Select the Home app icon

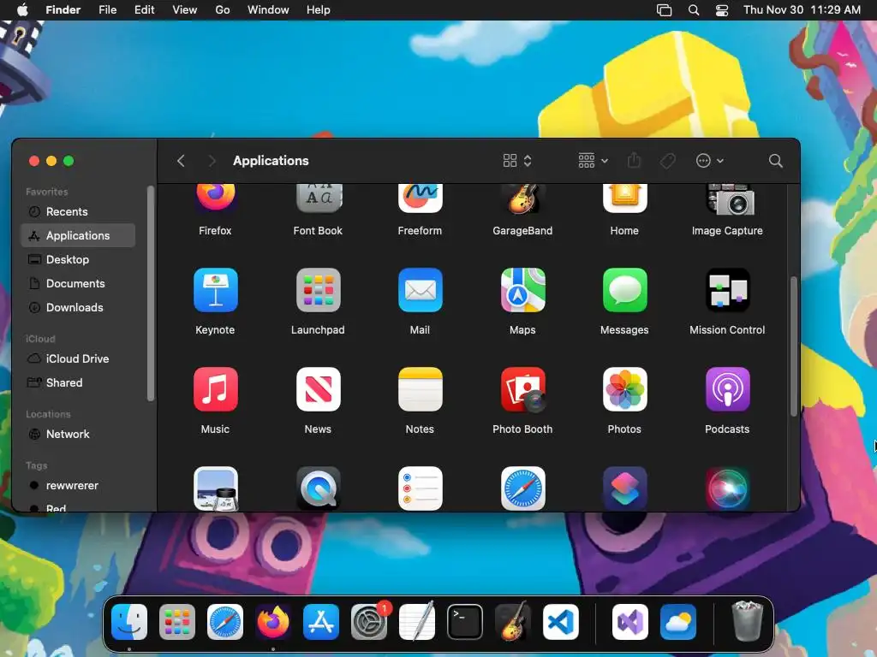tap(624, 198)
